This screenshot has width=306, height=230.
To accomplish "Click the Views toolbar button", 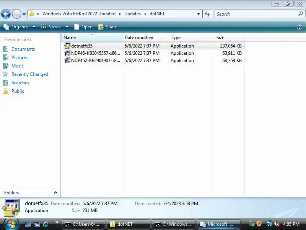I will [x=51, y=27].
